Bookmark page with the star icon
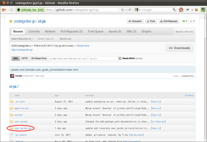The image size is (207, 142). [119, 10]
